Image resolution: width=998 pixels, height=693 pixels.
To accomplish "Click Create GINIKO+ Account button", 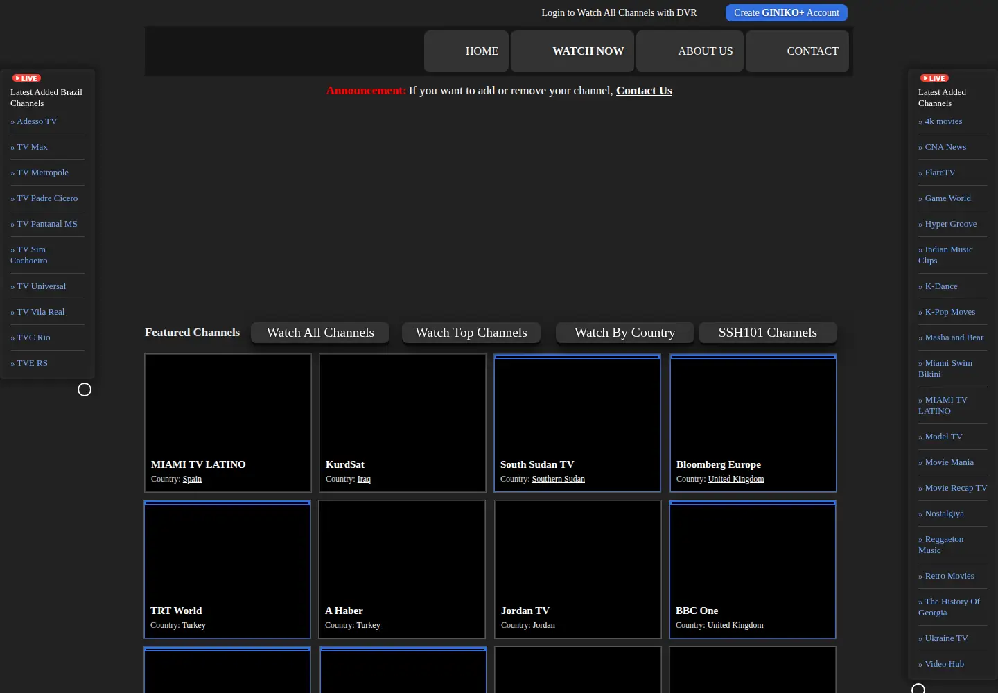I will (787, 12).
